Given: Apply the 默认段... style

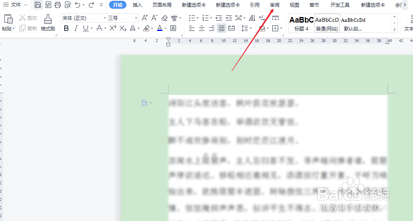Looking at the screenshot, I should click(353, 23).
